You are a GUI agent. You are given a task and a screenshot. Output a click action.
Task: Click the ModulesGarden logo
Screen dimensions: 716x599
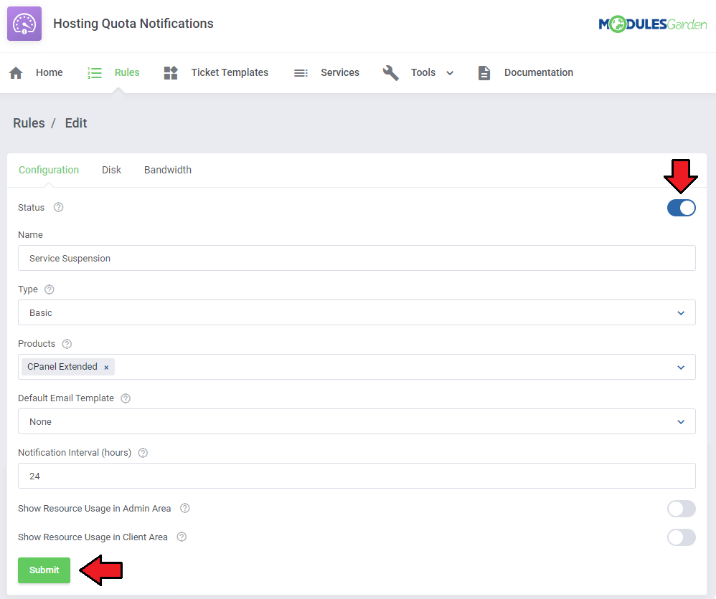coord(653,24)
